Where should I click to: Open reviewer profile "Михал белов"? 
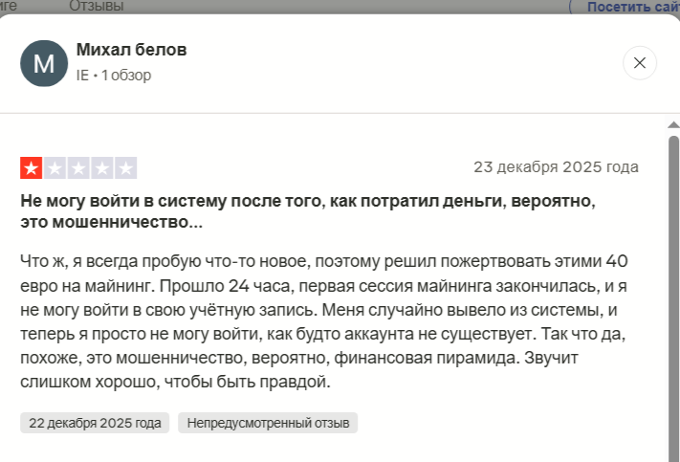tap(131, 50)
